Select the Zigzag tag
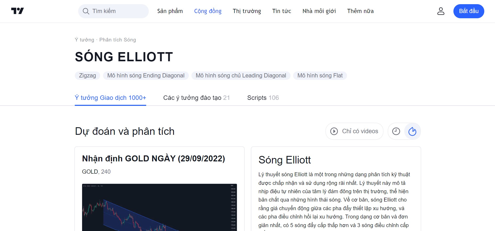495x231 pixels. 87,76
